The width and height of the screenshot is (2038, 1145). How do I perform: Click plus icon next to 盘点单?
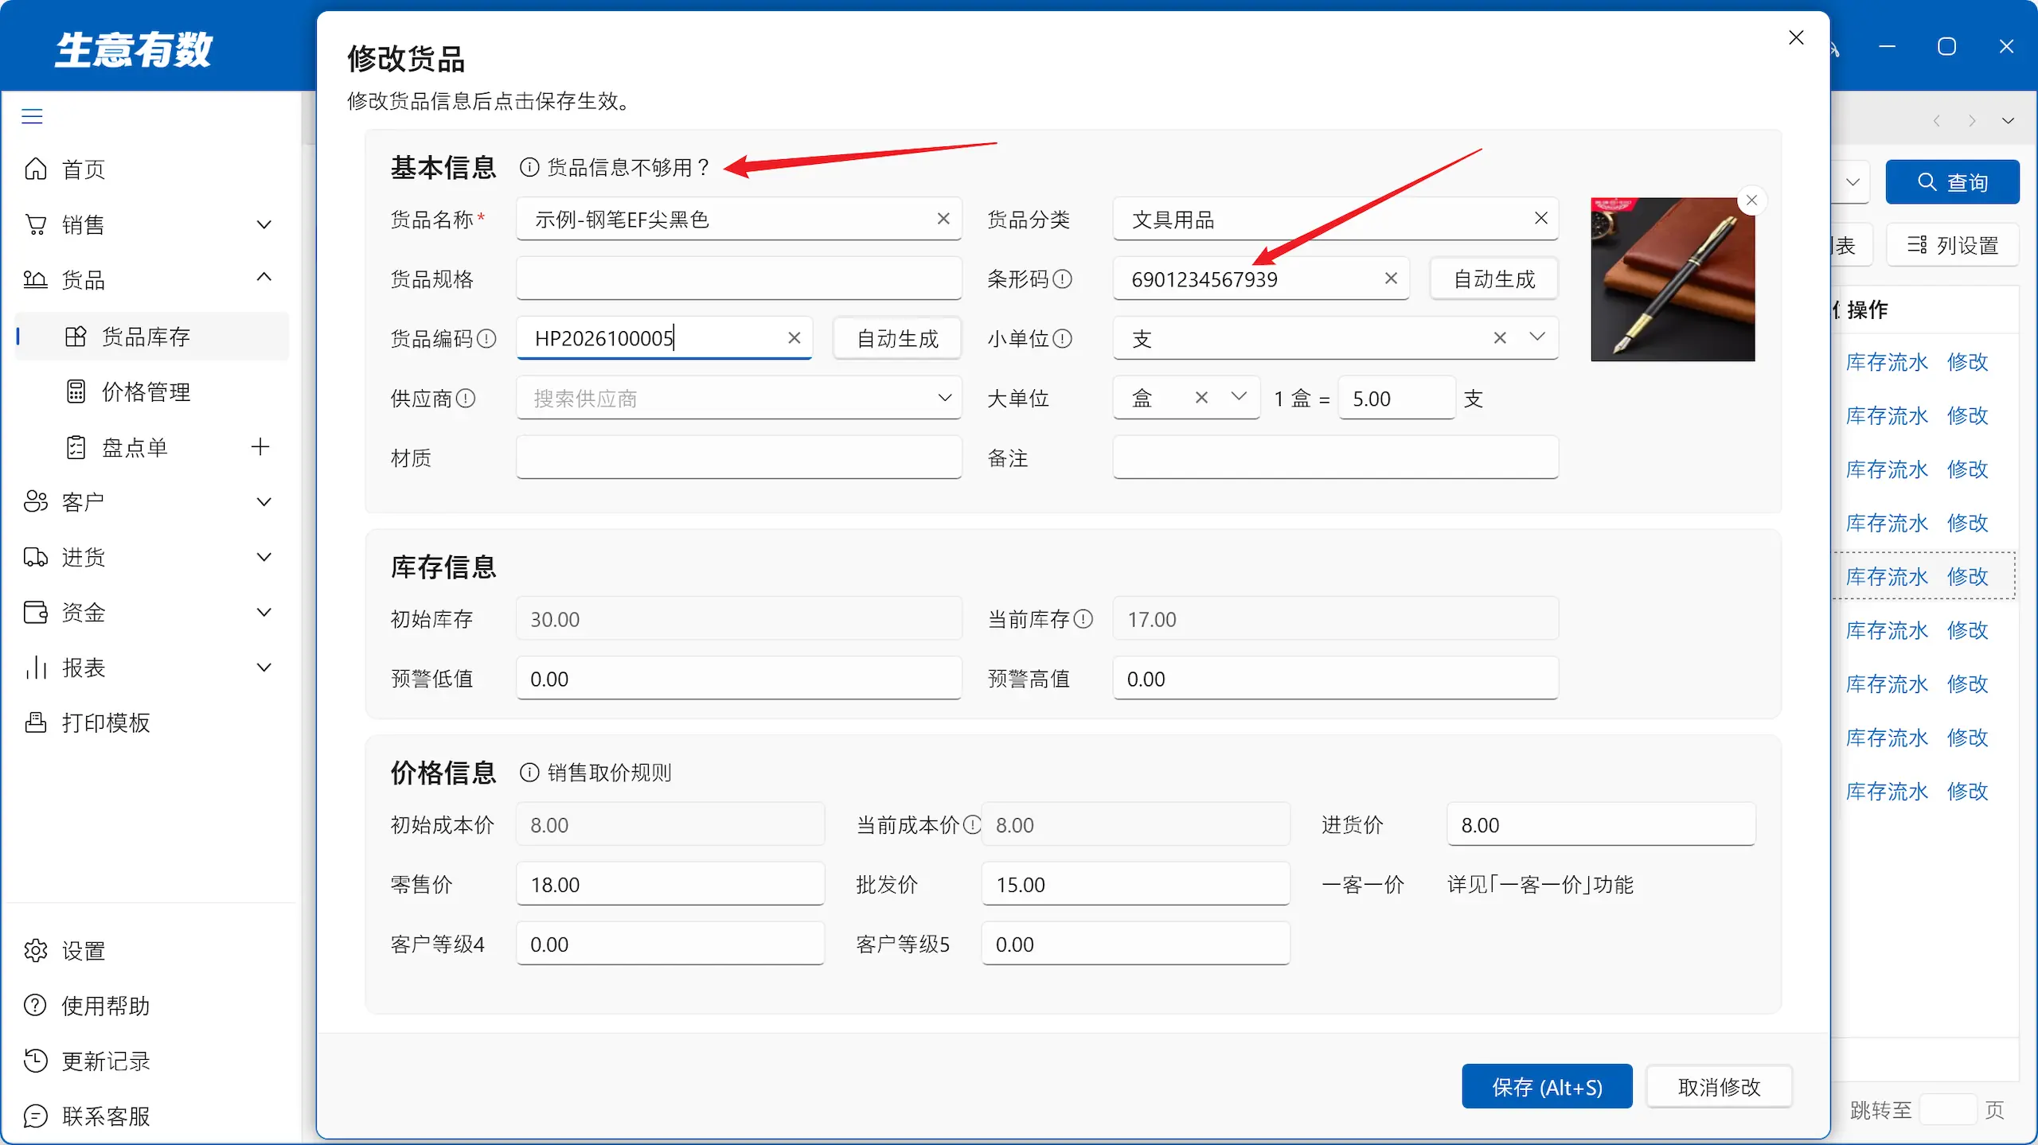click(x=260, y=446)
